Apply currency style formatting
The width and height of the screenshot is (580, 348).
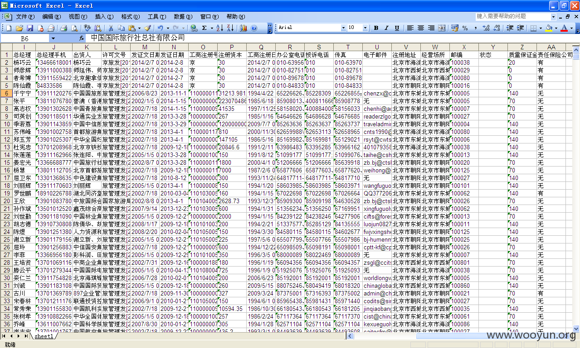(455, 28)
